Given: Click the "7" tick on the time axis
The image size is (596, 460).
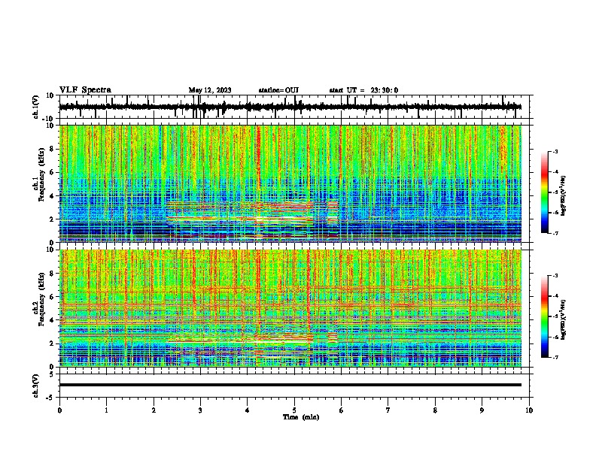Looking at the screenshot, I should [388, 410].
